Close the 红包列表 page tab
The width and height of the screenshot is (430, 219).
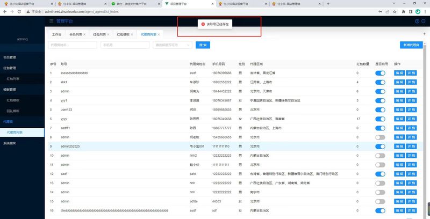(108, 34)
